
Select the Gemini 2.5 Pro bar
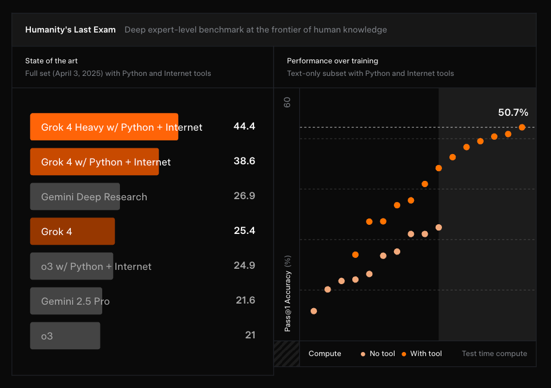pyautogui.click(x=66, y=301)
